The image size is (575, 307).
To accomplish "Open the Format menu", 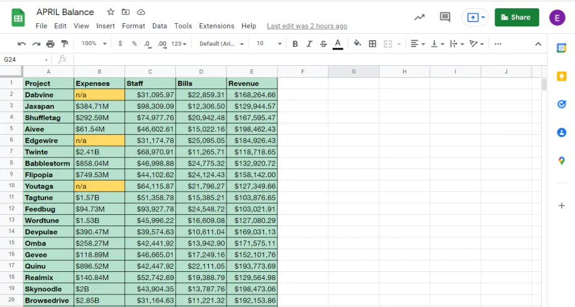I will [x=134, y=26].
